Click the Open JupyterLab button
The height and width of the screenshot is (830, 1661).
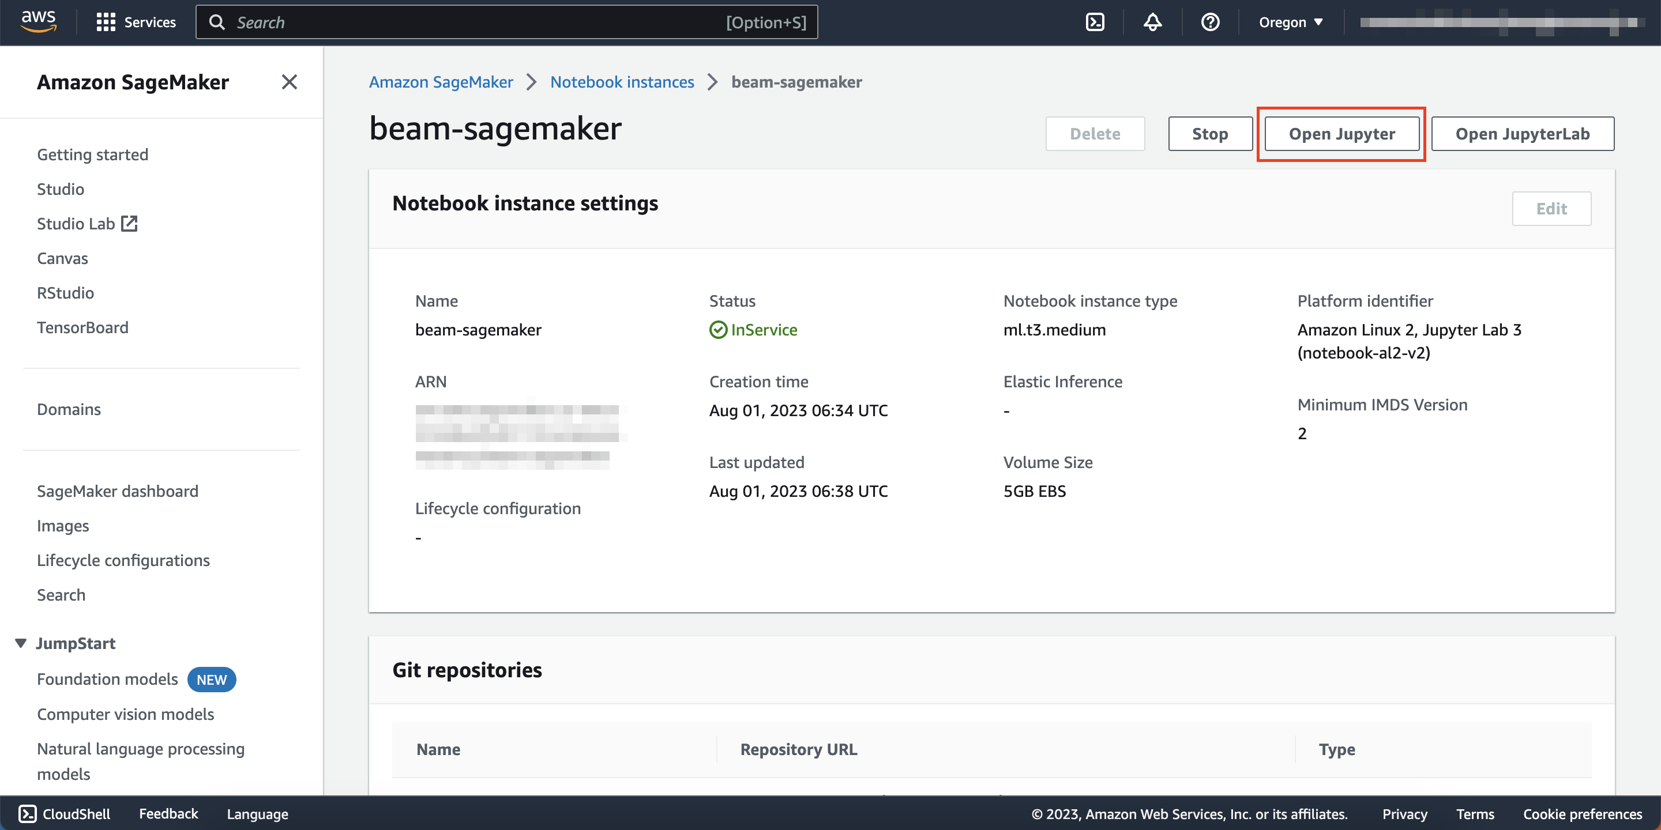point(1522,134)
